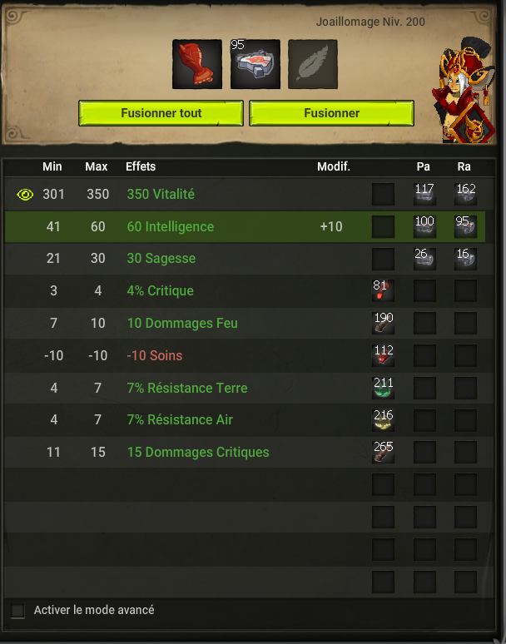The width and height of the screenshot is (506, 644).
Task: Use the Dommages Feu rune numbered 190
Action: click(383, 323)
